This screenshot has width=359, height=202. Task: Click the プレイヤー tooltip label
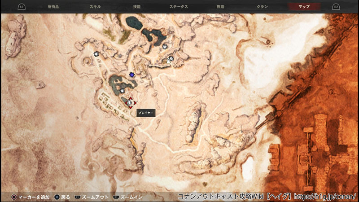click(x=146, y=113)
